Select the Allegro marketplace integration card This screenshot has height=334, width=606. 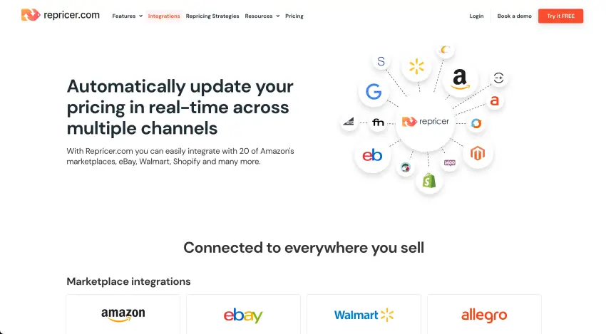[484, 314]
